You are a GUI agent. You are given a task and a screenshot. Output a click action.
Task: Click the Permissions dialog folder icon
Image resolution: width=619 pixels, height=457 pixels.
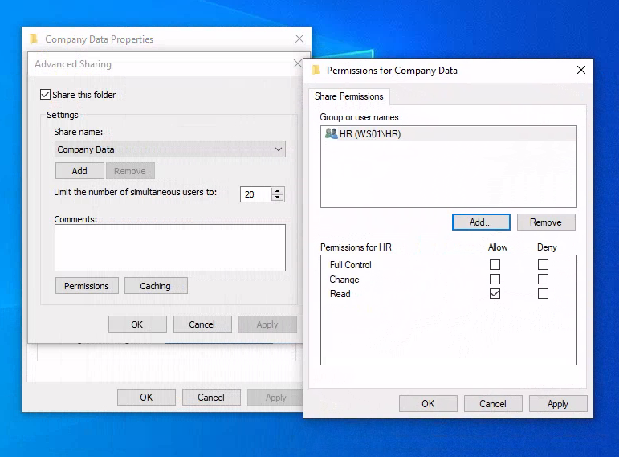(316, 71)
